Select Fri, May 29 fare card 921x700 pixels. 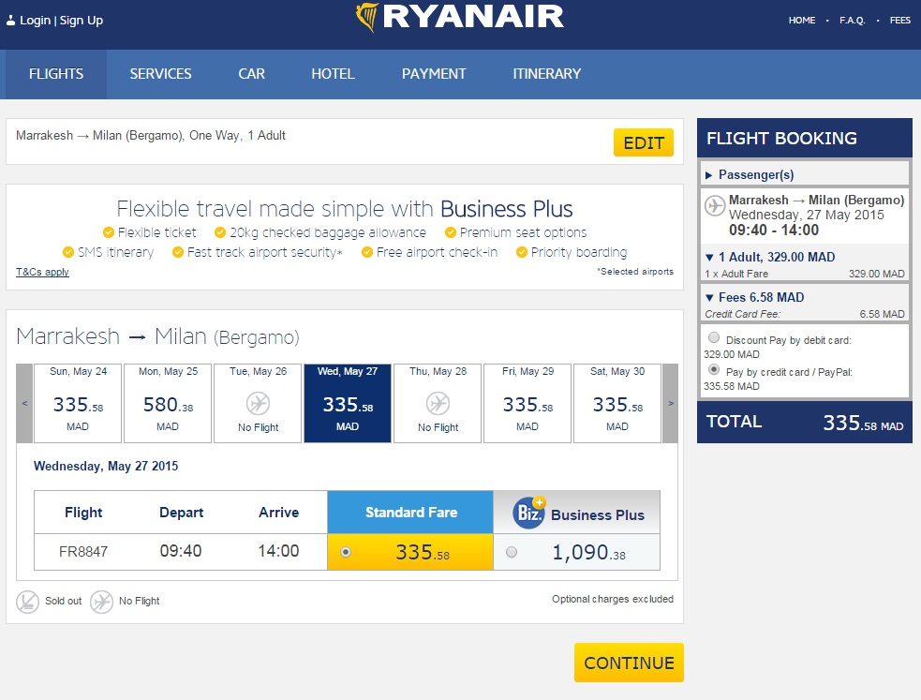coord(527,404)
